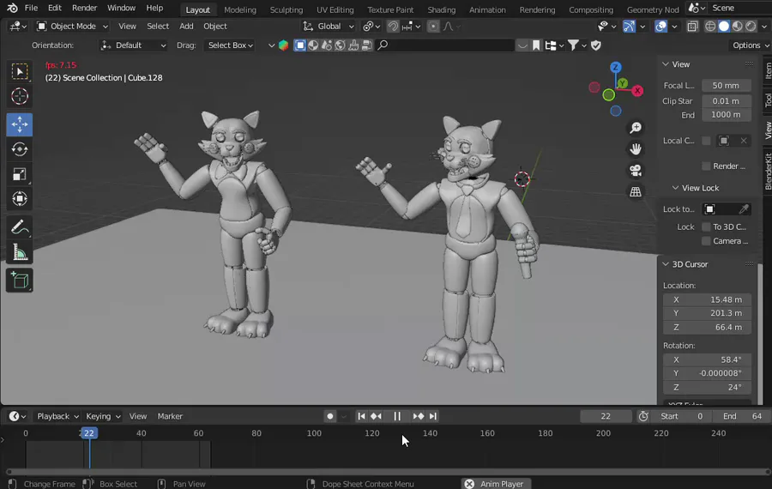This screenshot has width=772, height=489.
Task: Open the Drag Select Box dropdown
Action: [x=231, y=45]
